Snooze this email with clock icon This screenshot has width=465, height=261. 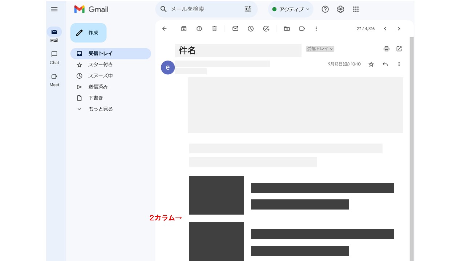pyautogui.click(x=251, y=29)
